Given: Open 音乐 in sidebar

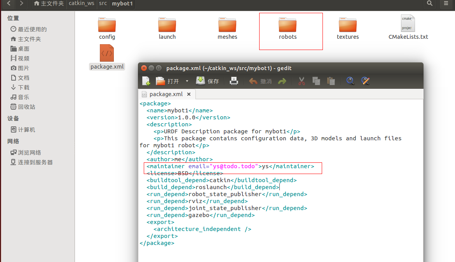Looking at the screenshot, I should (20, 97).
